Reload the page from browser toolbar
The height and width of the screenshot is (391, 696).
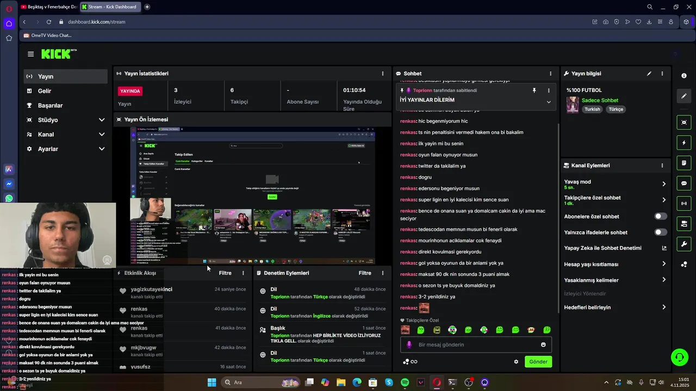point(48,22)
